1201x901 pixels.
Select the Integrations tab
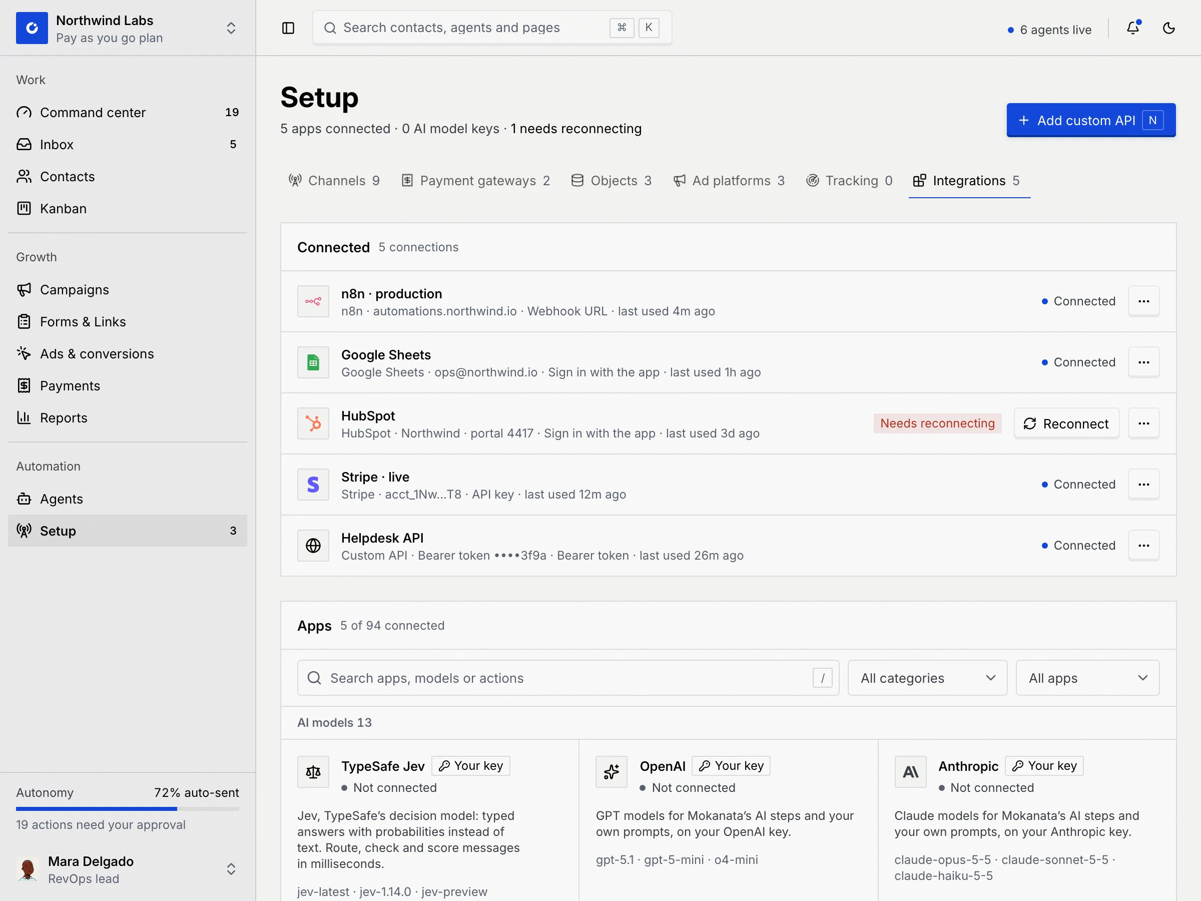[x=970, y=181]
